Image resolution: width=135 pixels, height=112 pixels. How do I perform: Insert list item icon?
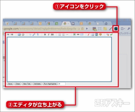coord(67,35)
